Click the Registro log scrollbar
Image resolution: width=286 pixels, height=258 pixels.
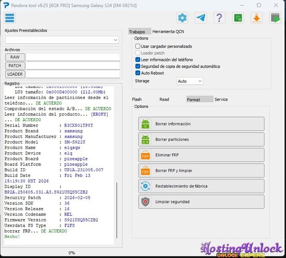pyautogui.click(x=117, y=210)
